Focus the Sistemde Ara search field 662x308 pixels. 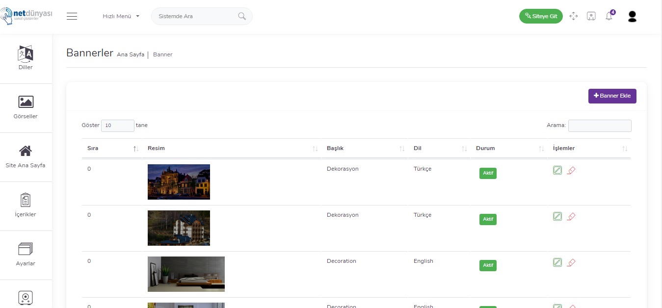(202, 16)
